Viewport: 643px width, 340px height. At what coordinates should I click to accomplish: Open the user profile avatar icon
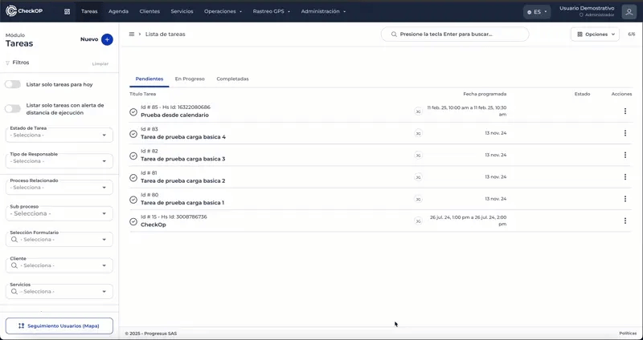629,12
